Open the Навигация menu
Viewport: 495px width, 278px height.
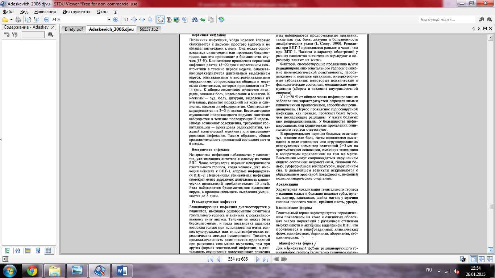click(46, 11)
